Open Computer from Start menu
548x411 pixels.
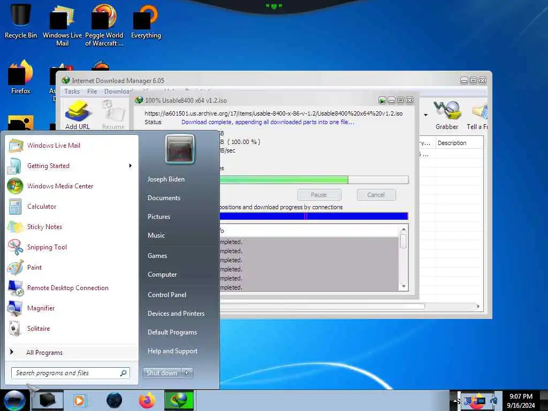pos(162,275)
